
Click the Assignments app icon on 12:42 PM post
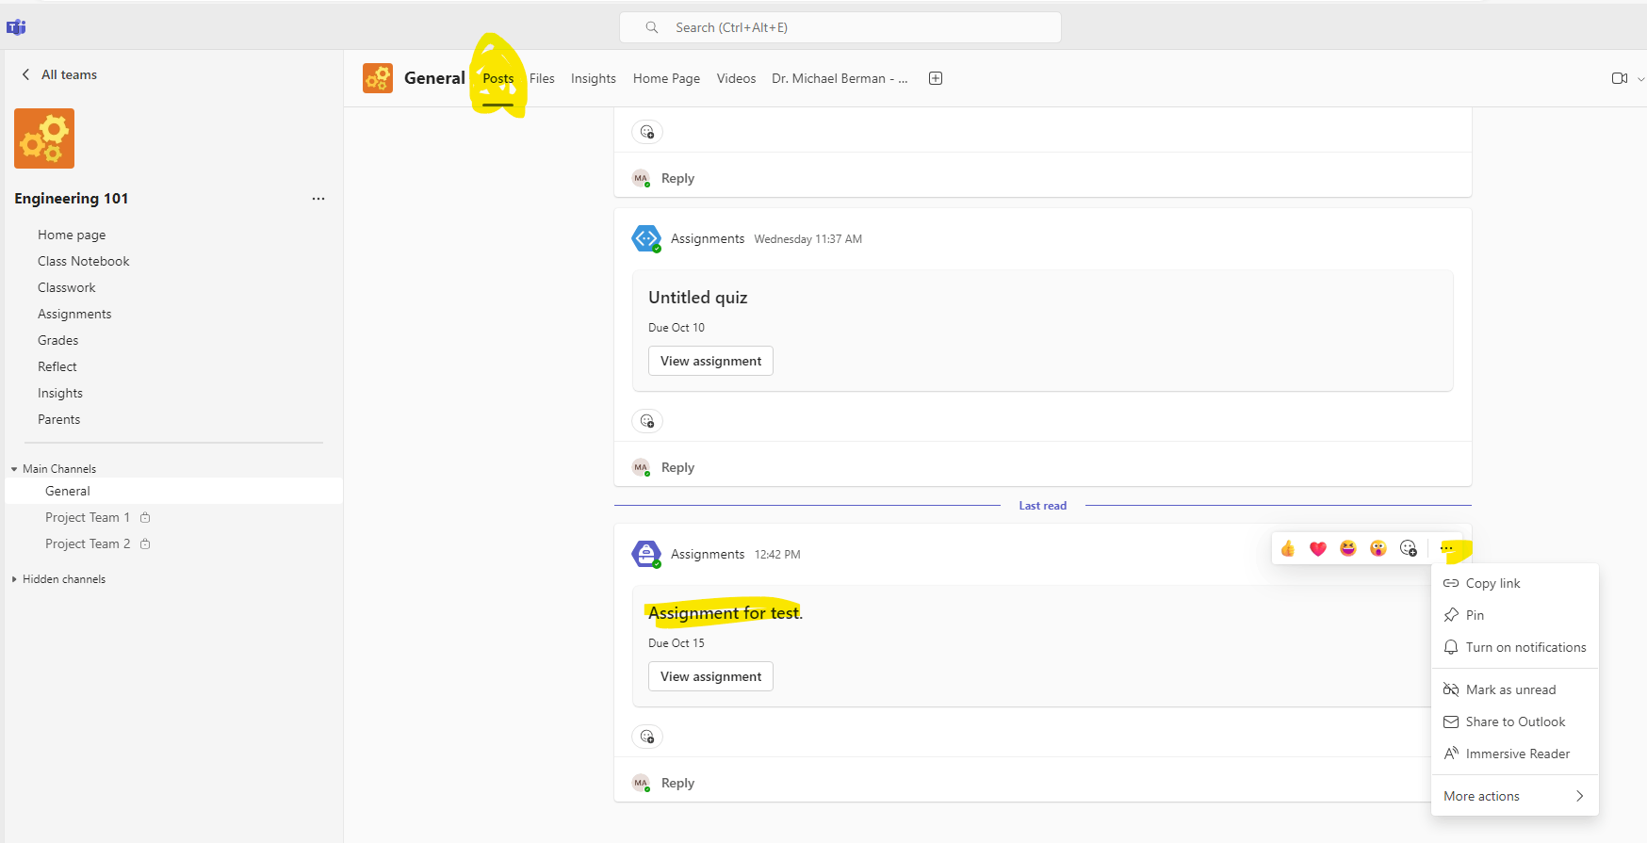pyautogui.click(x=646, y=555)
